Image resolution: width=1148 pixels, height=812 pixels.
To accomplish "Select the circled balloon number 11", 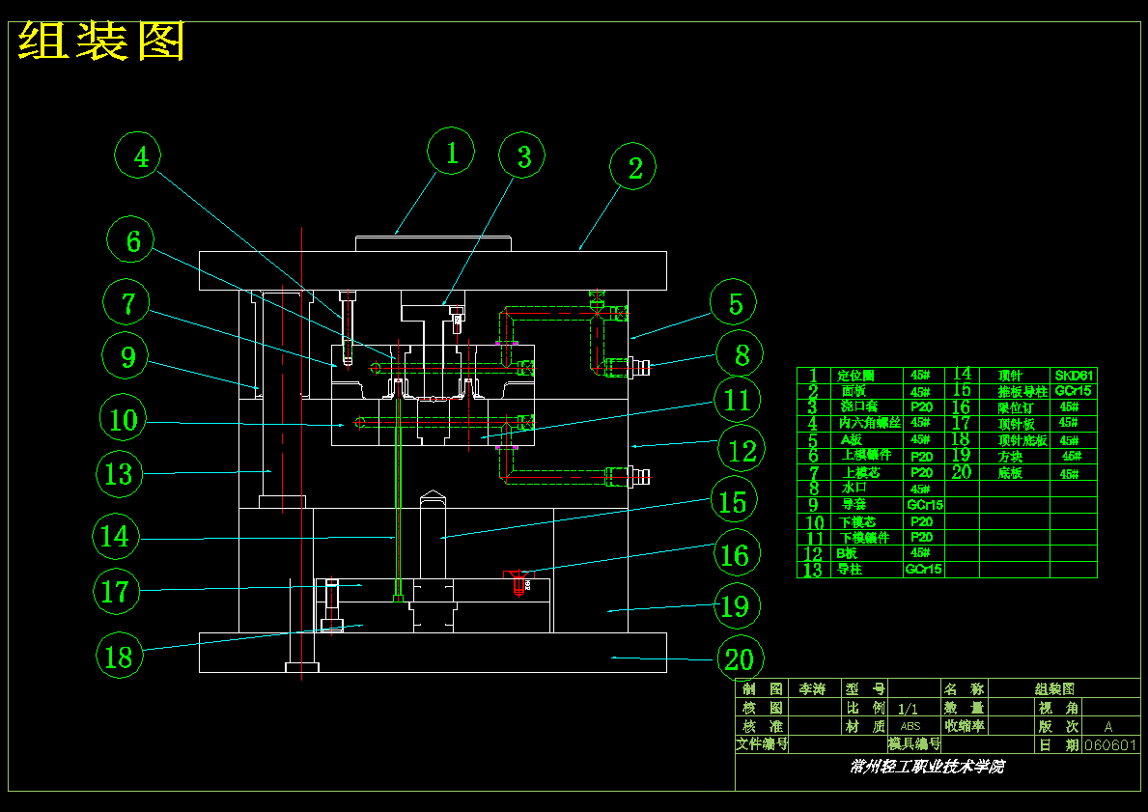I will point(738,400).
